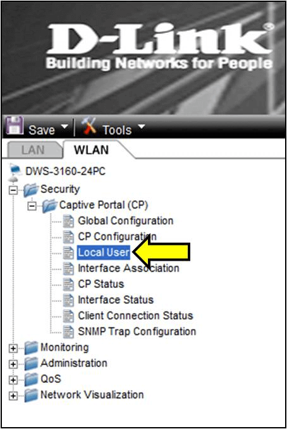Click the Security folder icon

(30, 190)
